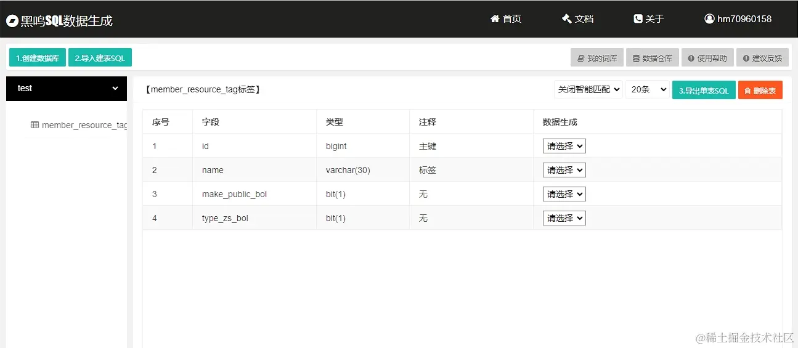Screen dimensions: 798x348
Task: Click the 删除表 button
Action: point(760,90)
